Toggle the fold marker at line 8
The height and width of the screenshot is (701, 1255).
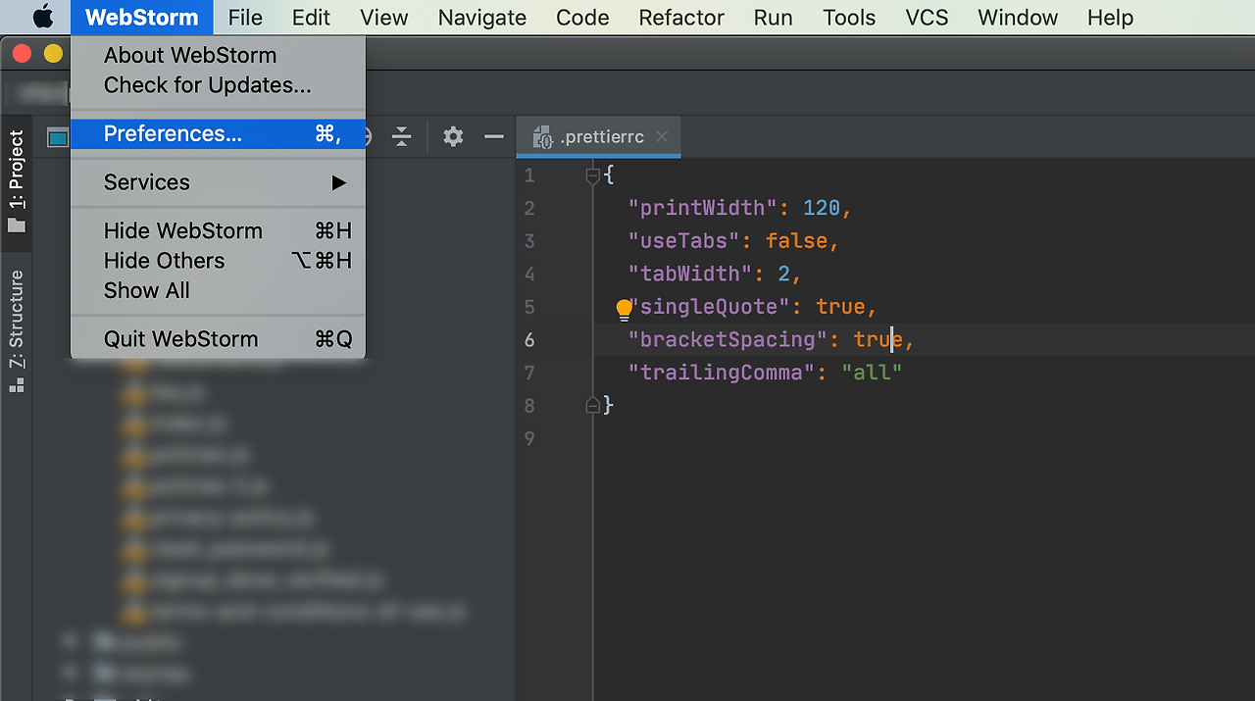(592, 405)
